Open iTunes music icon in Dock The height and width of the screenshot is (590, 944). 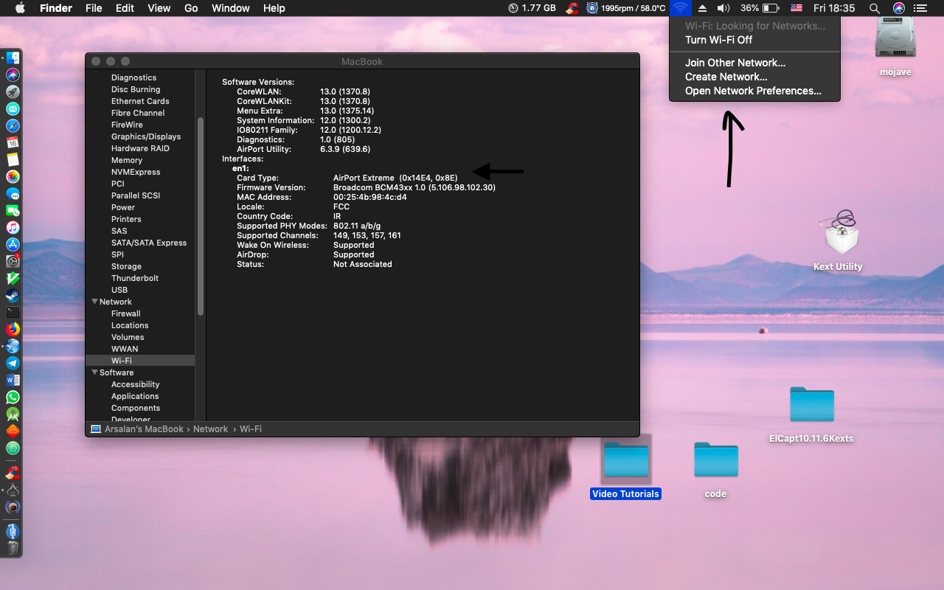pyautogui.click(x=13, y=228)
